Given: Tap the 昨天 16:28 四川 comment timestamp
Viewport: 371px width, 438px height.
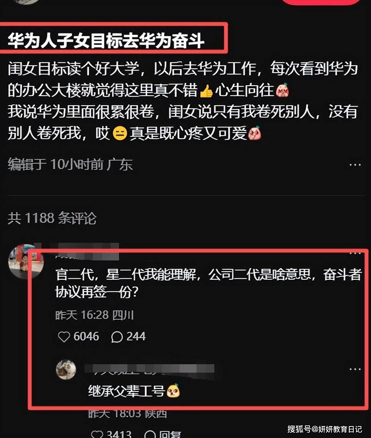Looking at the screenshot, I should pyautogui.click(x=94, y=315).
